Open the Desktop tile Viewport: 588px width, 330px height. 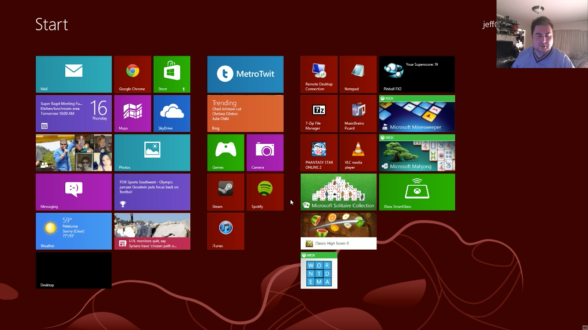74,270
